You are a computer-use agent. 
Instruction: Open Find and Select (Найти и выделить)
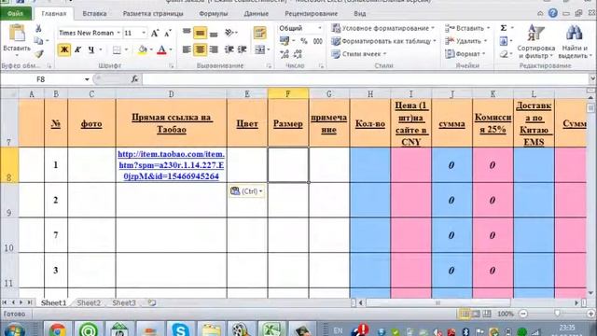575,42
